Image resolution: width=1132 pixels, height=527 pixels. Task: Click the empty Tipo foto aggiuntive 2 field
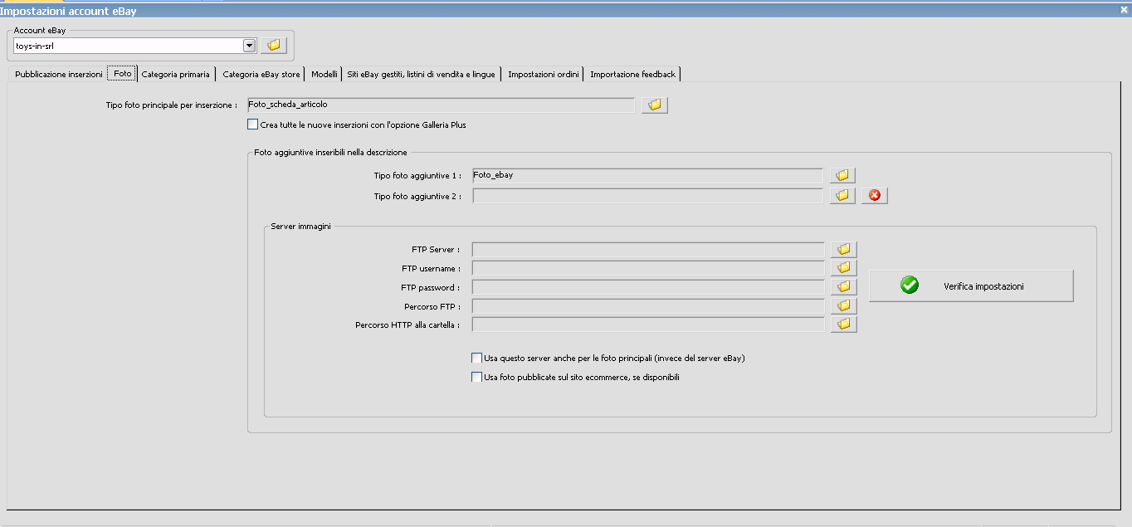pos(647,196)
